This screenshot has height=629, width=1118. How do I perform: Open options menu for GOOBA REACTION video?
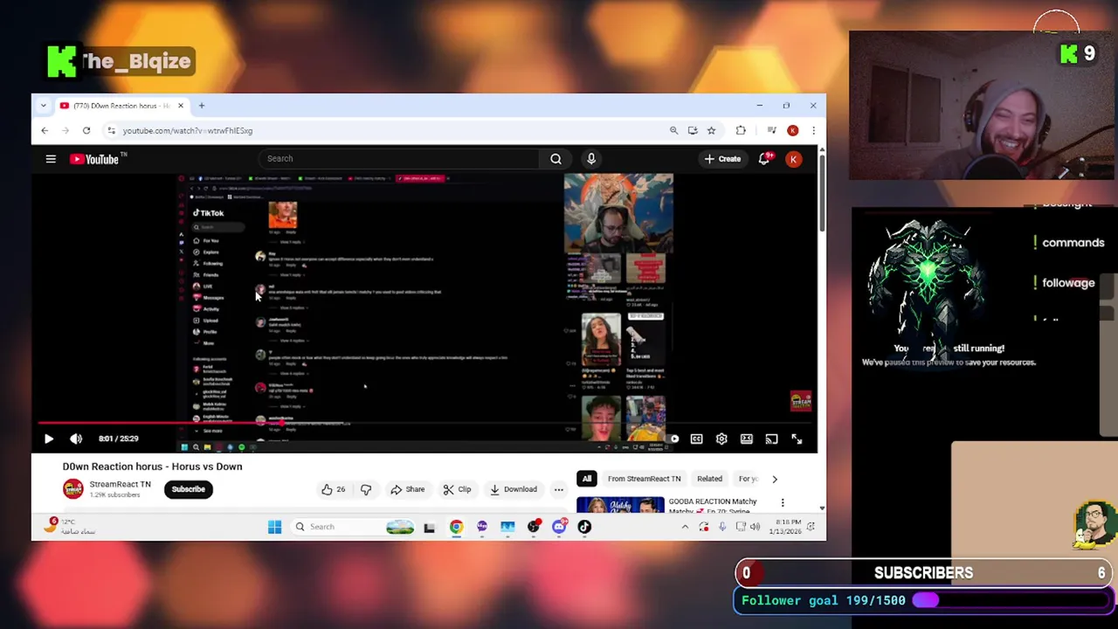click(783, 502)
